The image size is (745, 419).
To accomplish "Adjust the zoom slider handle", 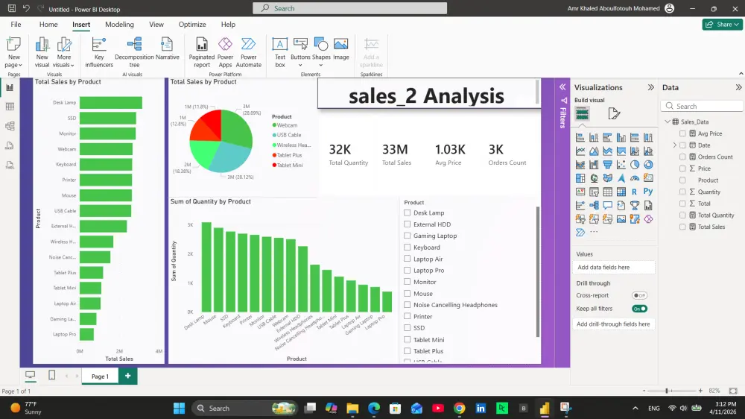I will coord(667,391).
